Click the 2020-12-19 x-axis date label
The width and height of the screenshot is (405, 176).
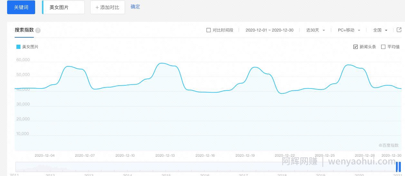point(245,156)
